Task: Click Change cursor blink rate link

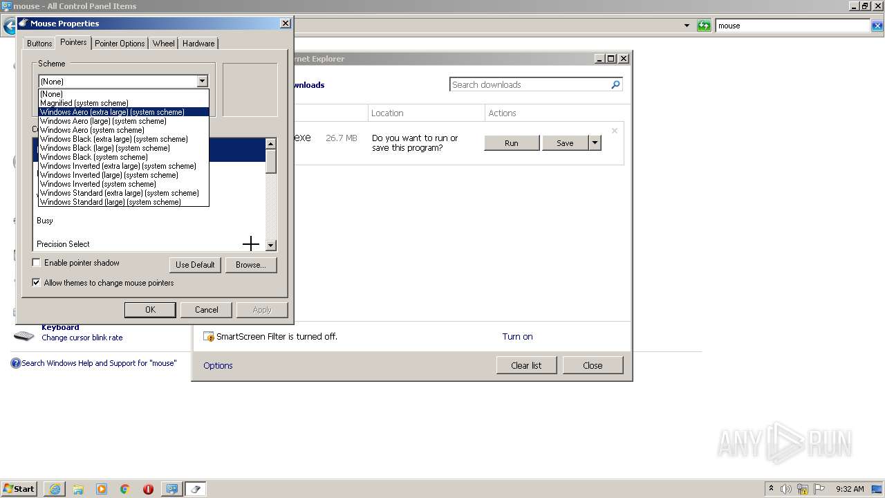Action: click(x=82, y=338)
